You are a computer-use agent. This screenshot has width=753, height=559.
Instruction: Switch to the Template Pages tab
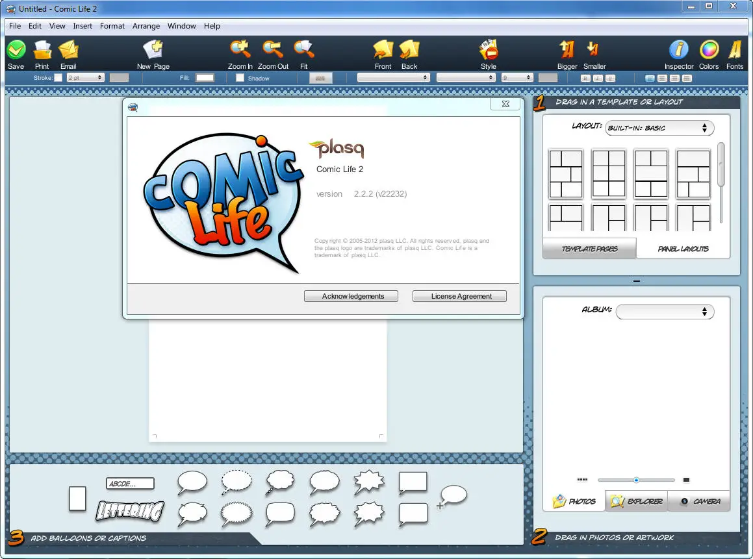coord(590,249)
